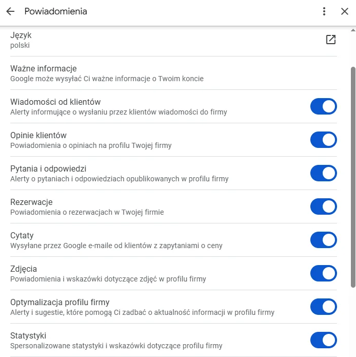Open the Ważne informacje entry

click(x=44, y=68)
